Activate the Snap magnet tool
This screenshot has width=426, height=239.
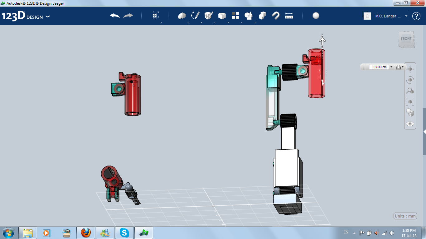point(276,16)
